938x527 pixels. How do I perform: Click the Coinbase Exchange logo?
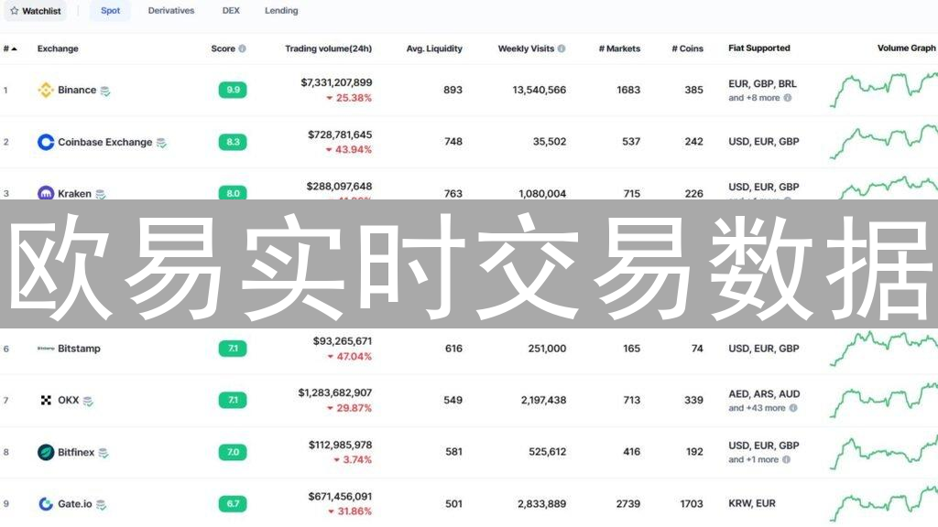(46, 142)
